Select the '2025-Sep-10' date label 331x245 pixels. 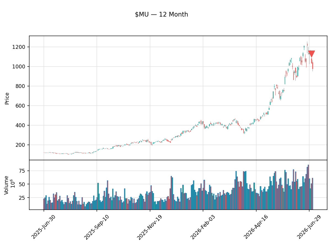tap(96, 227)
